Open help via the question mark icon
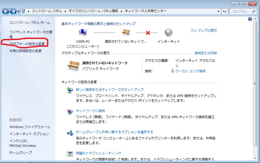Viewport: 260px width, 163px height. pyautogui.click(x=250, y=19)
